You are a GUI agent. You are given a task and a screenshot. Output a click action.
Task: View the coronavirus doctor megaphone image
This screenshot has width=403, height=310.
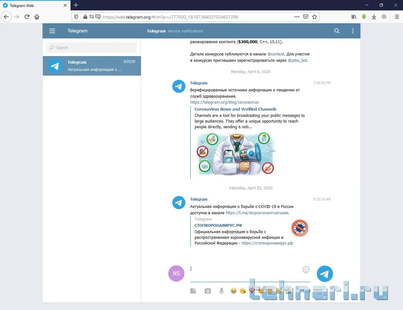click(x=236, y=154)
